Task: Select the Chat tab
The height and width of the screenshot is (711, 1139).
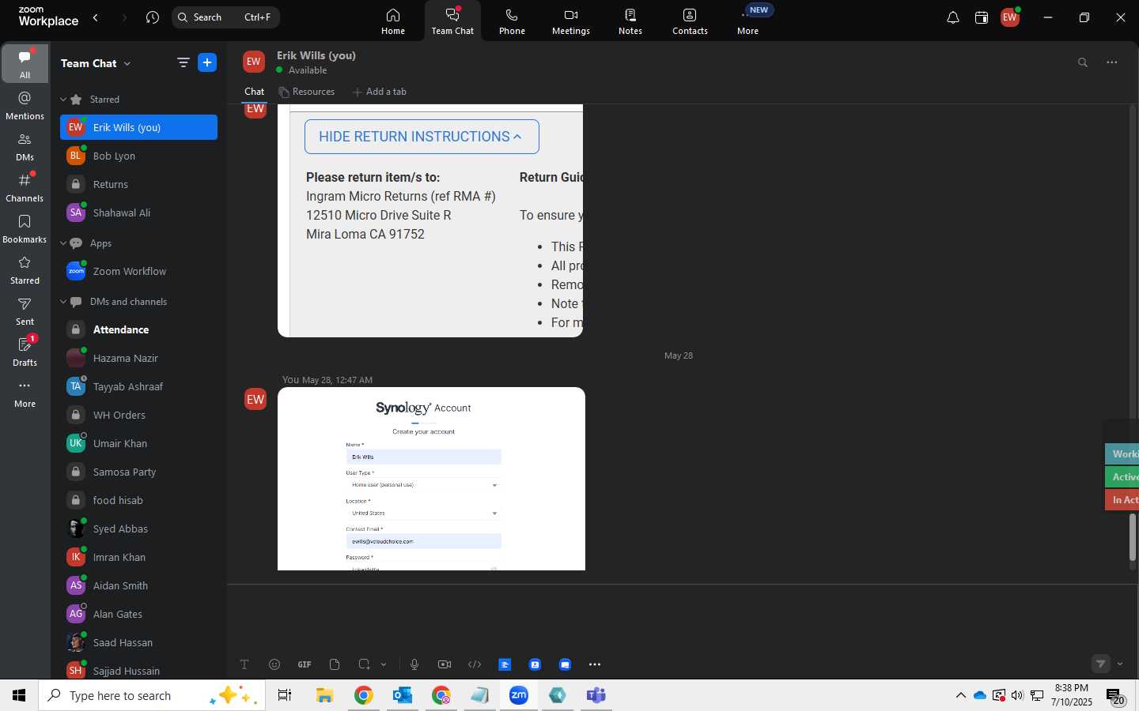Action: coord(254,92)
